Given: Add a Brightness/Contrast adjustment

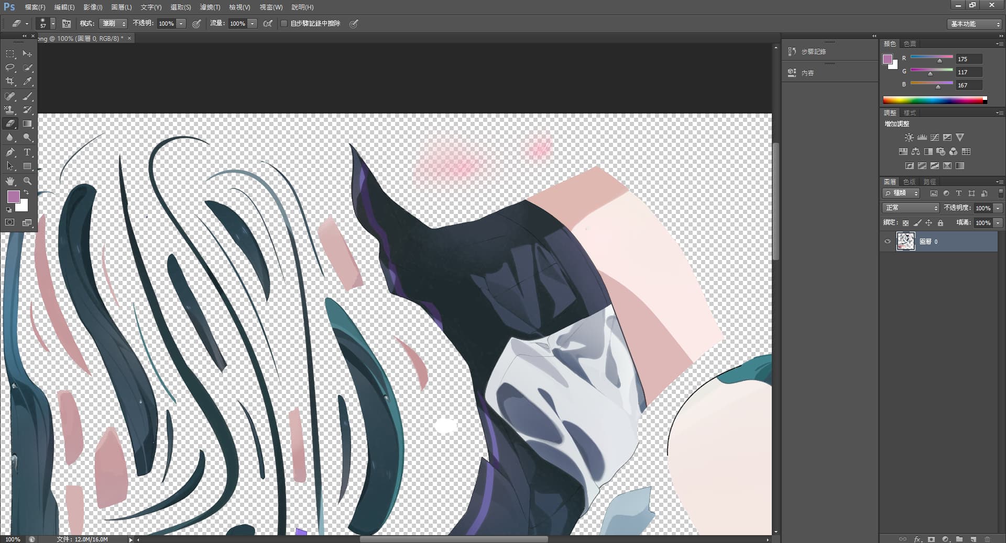Looking at the screenshot, I should pyautogui.click(x=909, y=138).
